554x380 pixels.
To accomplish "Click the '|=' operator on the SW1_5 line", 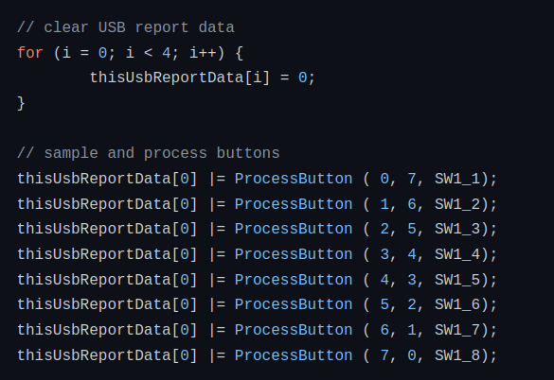I will point(217,280).
